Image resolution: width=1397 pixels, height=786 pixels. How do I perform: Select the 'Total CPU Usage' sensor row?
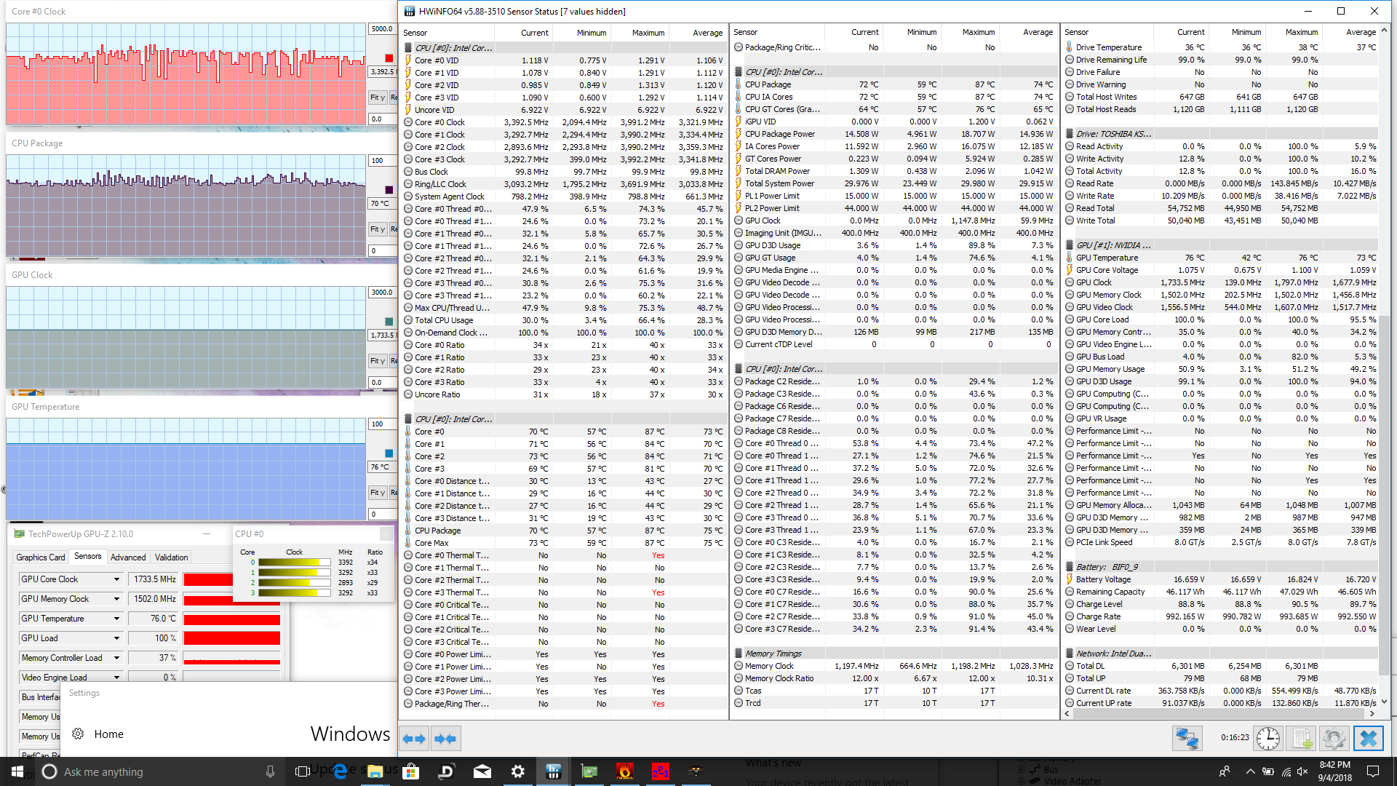coord(565,320)
